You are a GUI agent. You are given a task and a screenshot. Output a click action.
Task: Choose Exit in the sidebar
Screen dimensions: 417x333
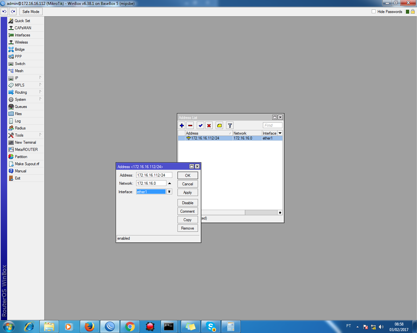tap(26, 178)
